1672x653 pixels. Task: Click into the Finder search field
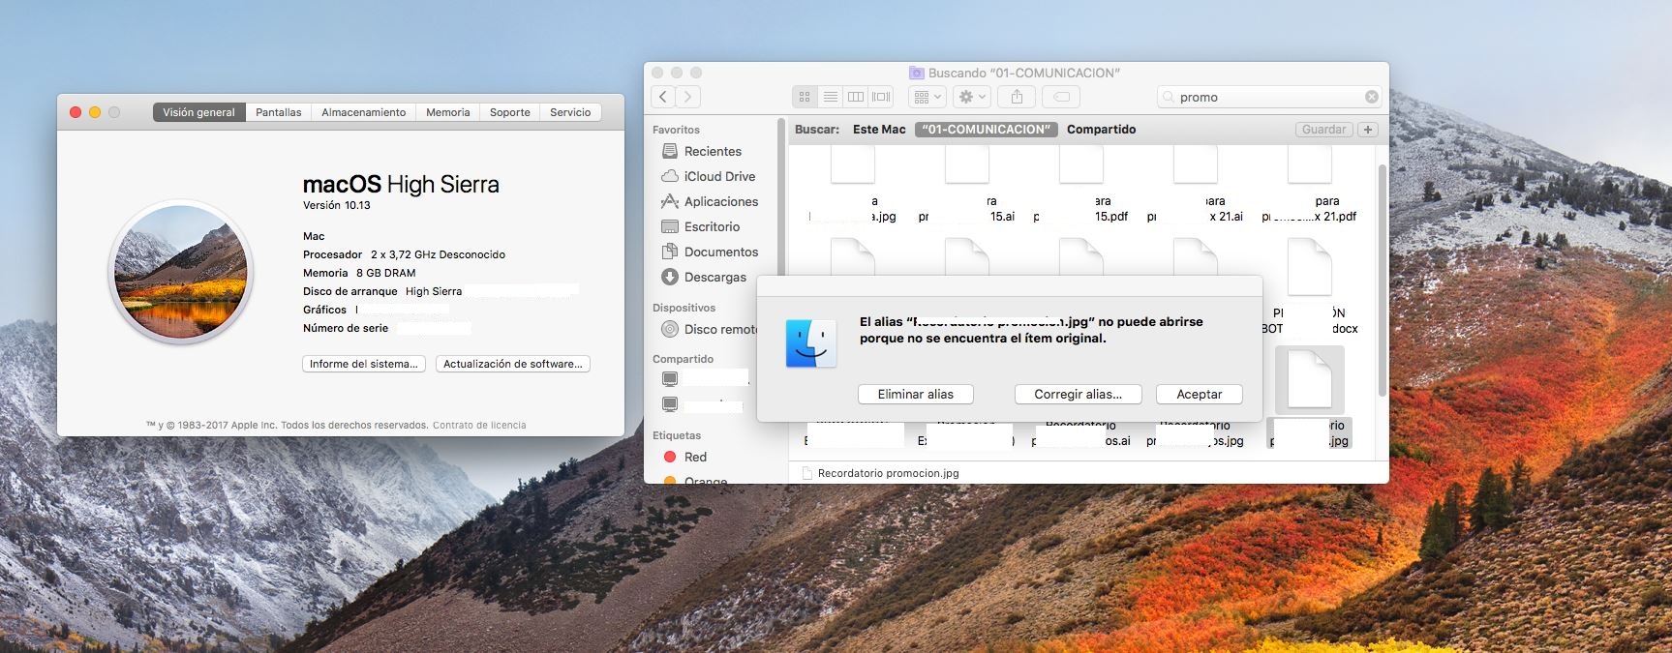pos(1269,97)
